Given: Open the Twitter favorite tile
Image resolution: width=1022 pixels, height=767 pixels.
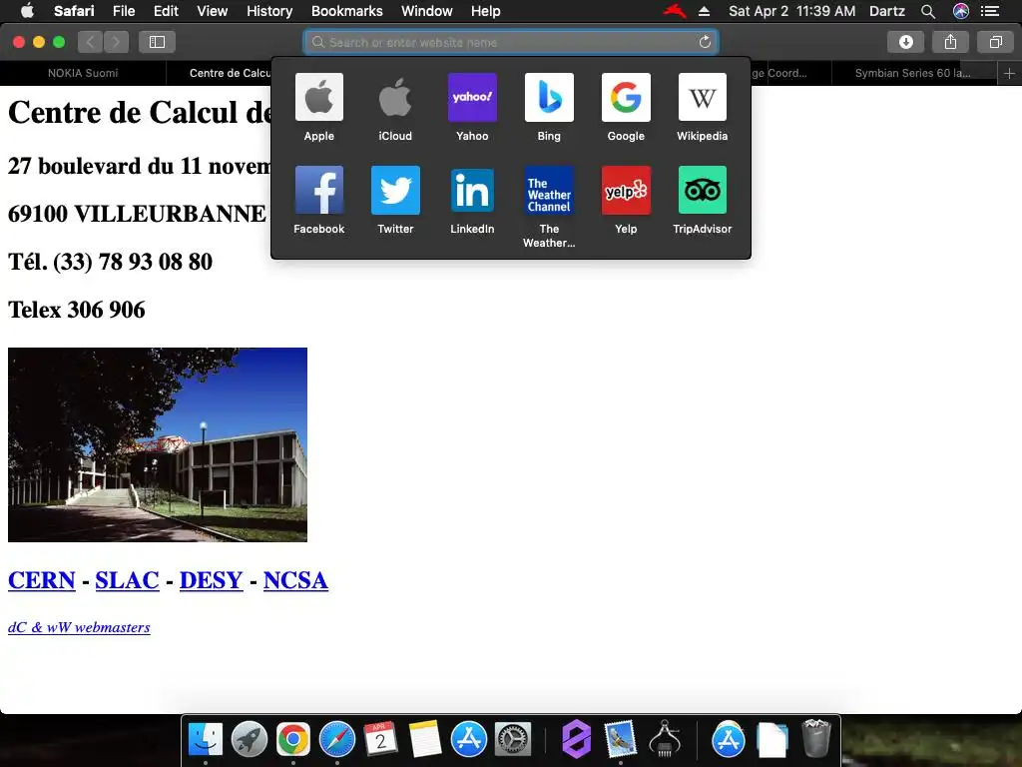Looking at the screenshot, I should [x=395, y=190].
